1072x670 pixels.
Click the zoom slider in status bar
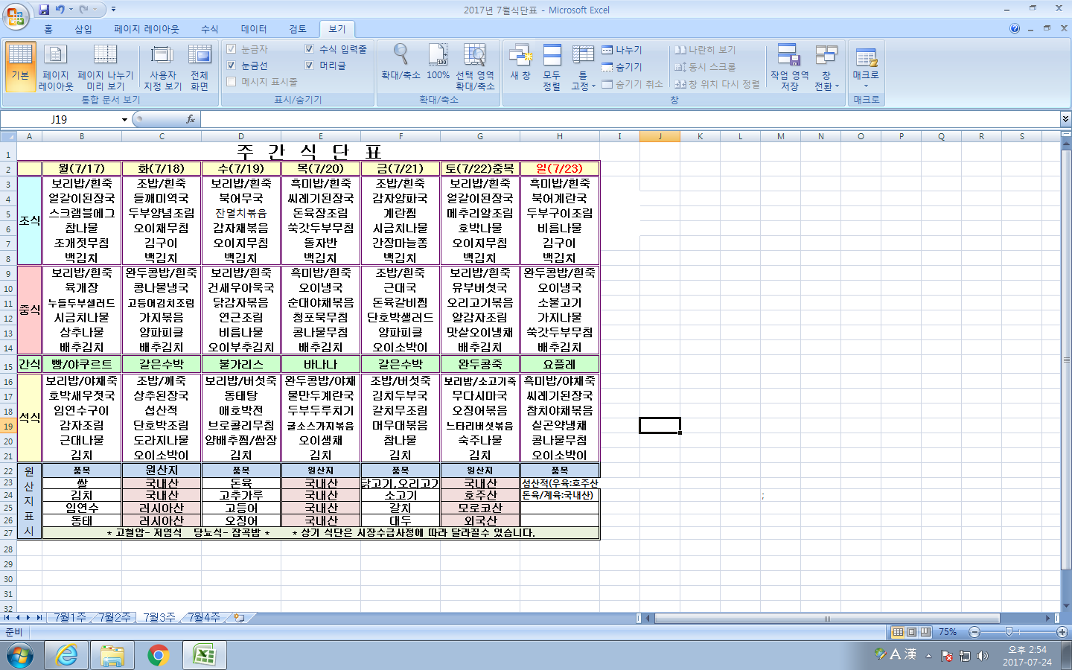(x=1009, y=632)
